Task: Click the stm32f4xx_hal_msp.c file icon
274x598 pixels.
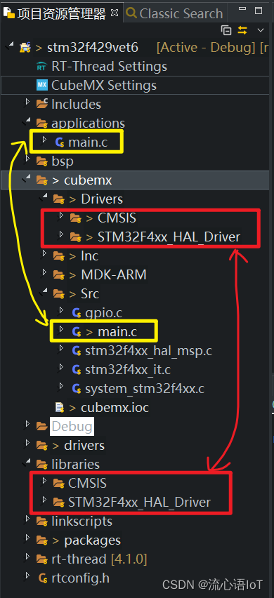Action: click(77, 351)
